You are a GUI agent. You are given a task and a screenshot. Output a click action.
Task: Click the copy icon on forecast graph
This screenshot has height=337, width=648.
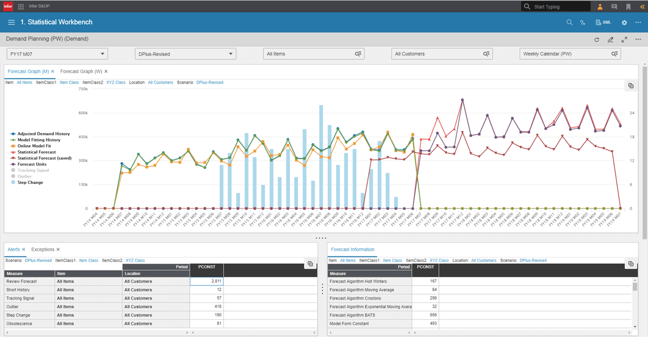point(631,86)
